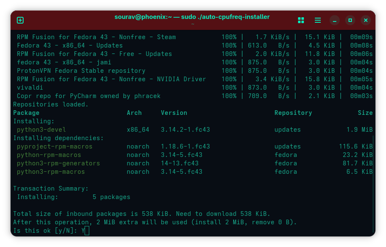Select the python3-rpm-macros dependency line
This screenshot has height=247, width=386.
point(51,172)
